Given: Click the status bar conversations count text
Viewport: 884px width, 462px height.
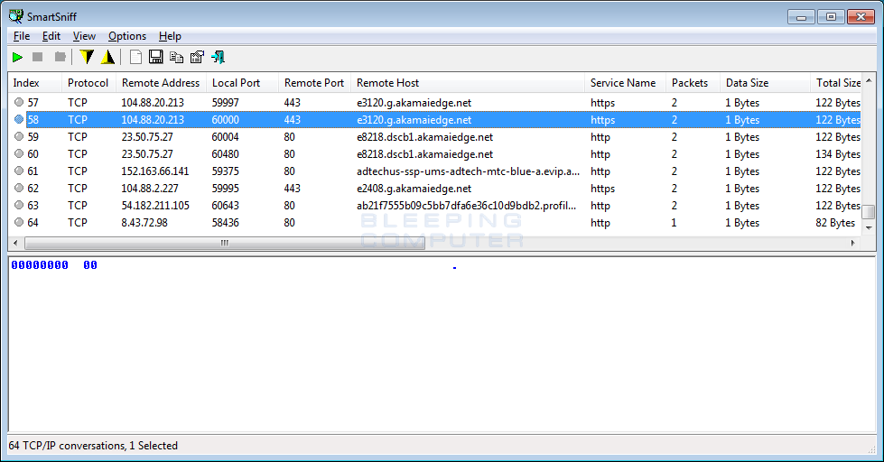Looking at the screenshot, I should click(x=93, y=446).
